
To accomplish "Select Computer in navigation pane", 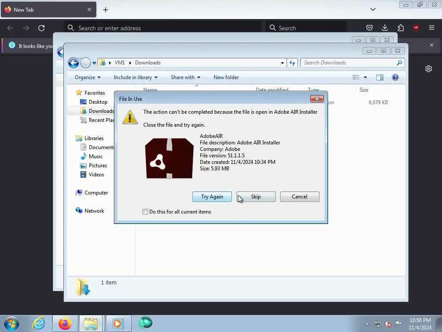I will point(96,193).
